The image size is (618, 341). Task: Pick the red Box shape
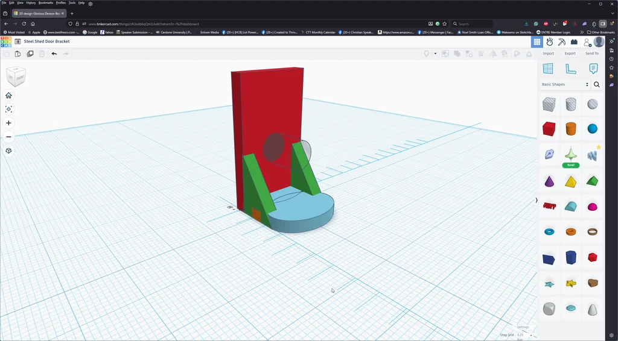tap(549, 128)
